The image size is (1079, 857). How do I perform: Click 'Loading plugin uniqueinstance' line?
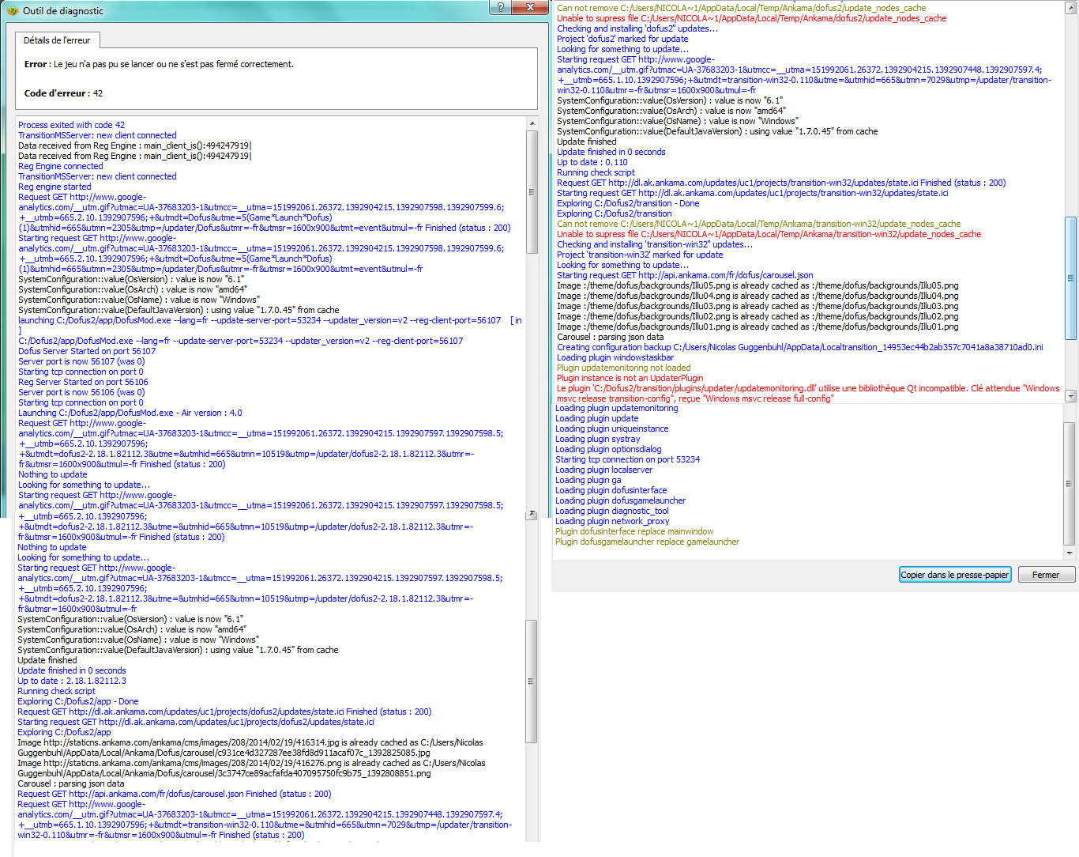[612, 428]
